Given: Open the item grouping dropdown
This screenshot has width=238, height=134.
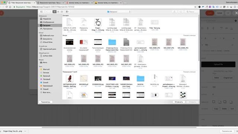Looking at the screenshot, I should tap(67, 12).
